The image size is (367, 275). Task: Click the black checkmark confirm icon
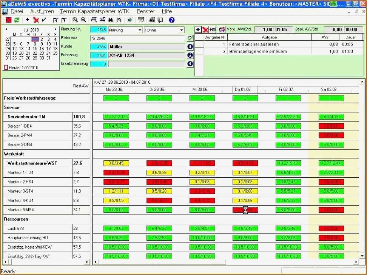point(44,20)
